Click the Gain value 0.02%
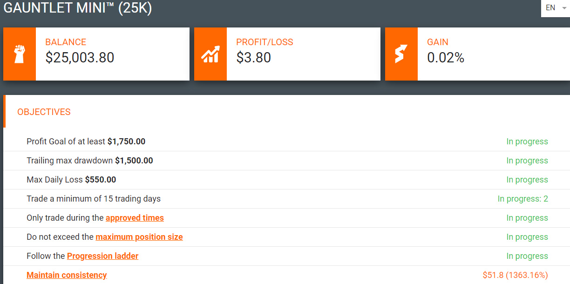 pyautogui.click(x=446, y=57)
